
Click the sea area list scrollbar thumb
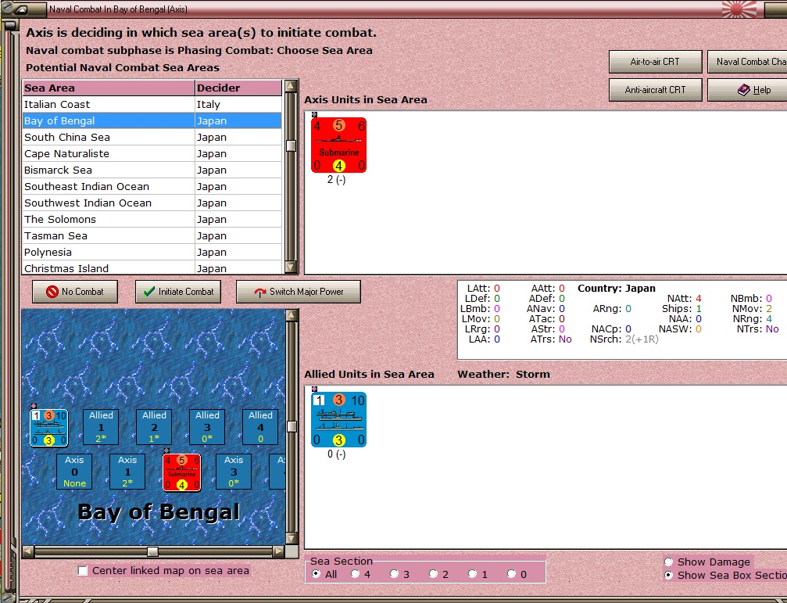pos(291,145)
